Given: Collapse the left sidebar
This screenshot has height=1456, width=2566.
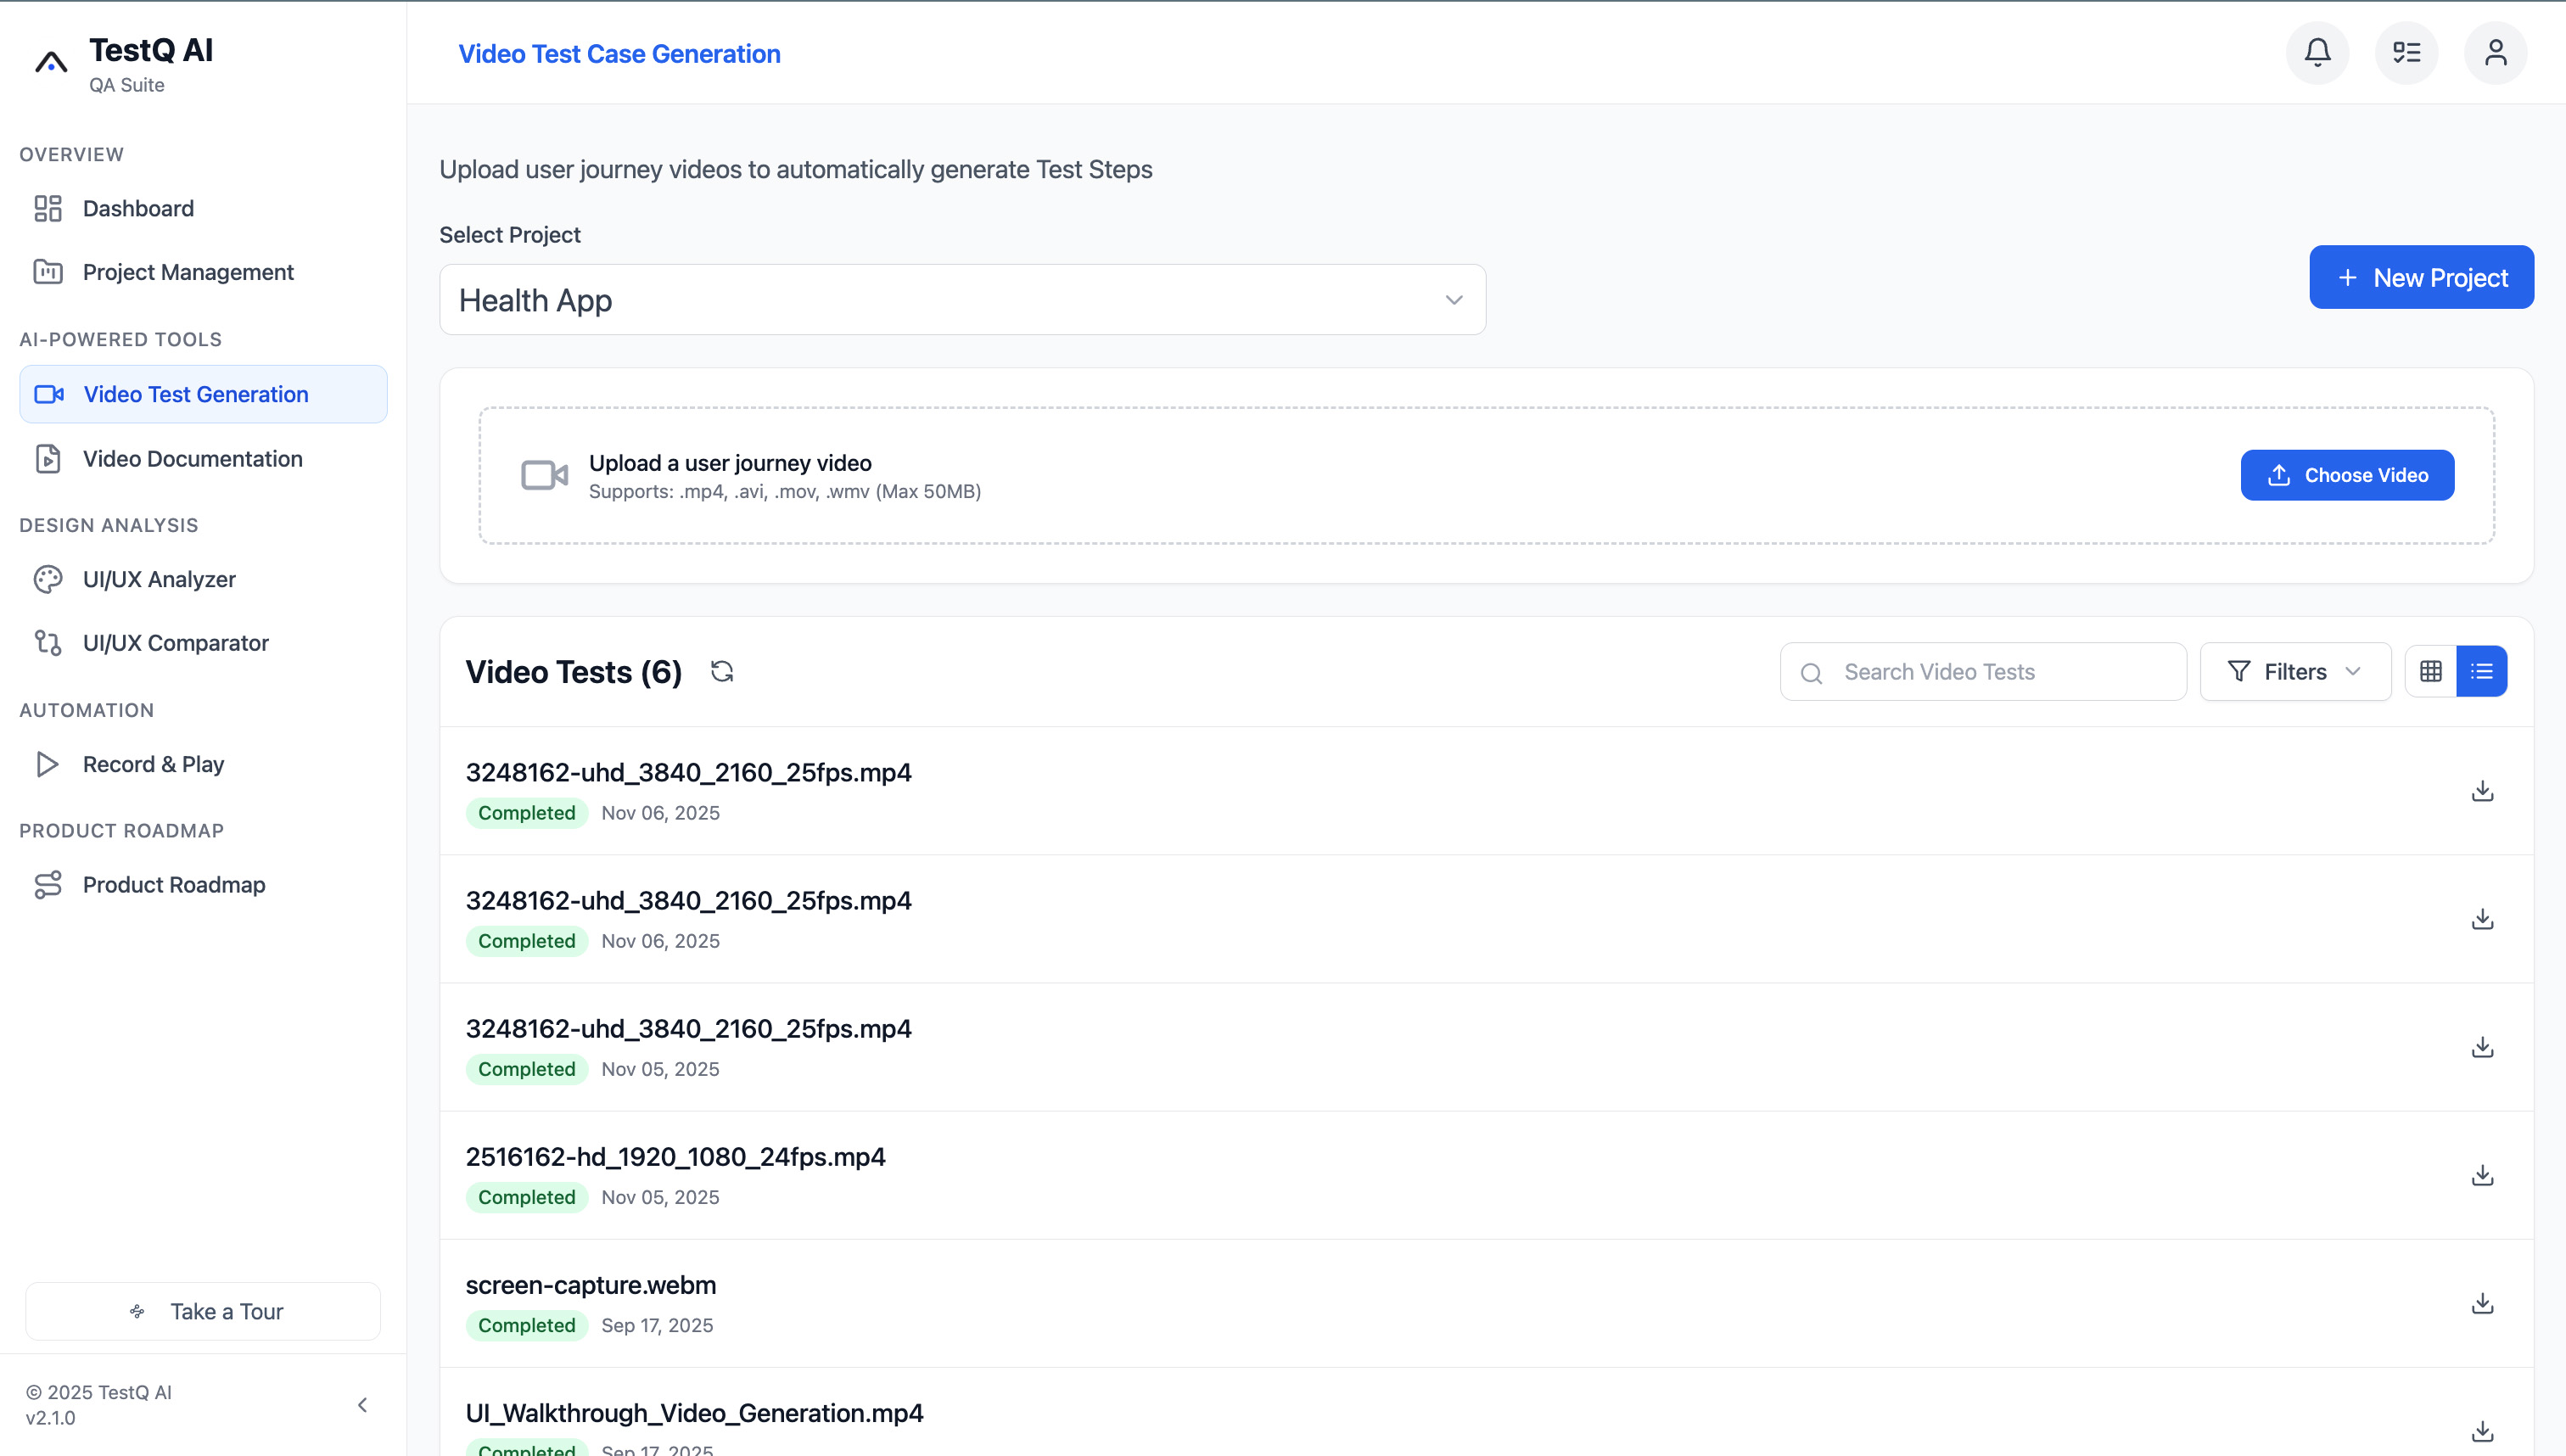Looking at the screenshot, I should [x=362, y=1405].
